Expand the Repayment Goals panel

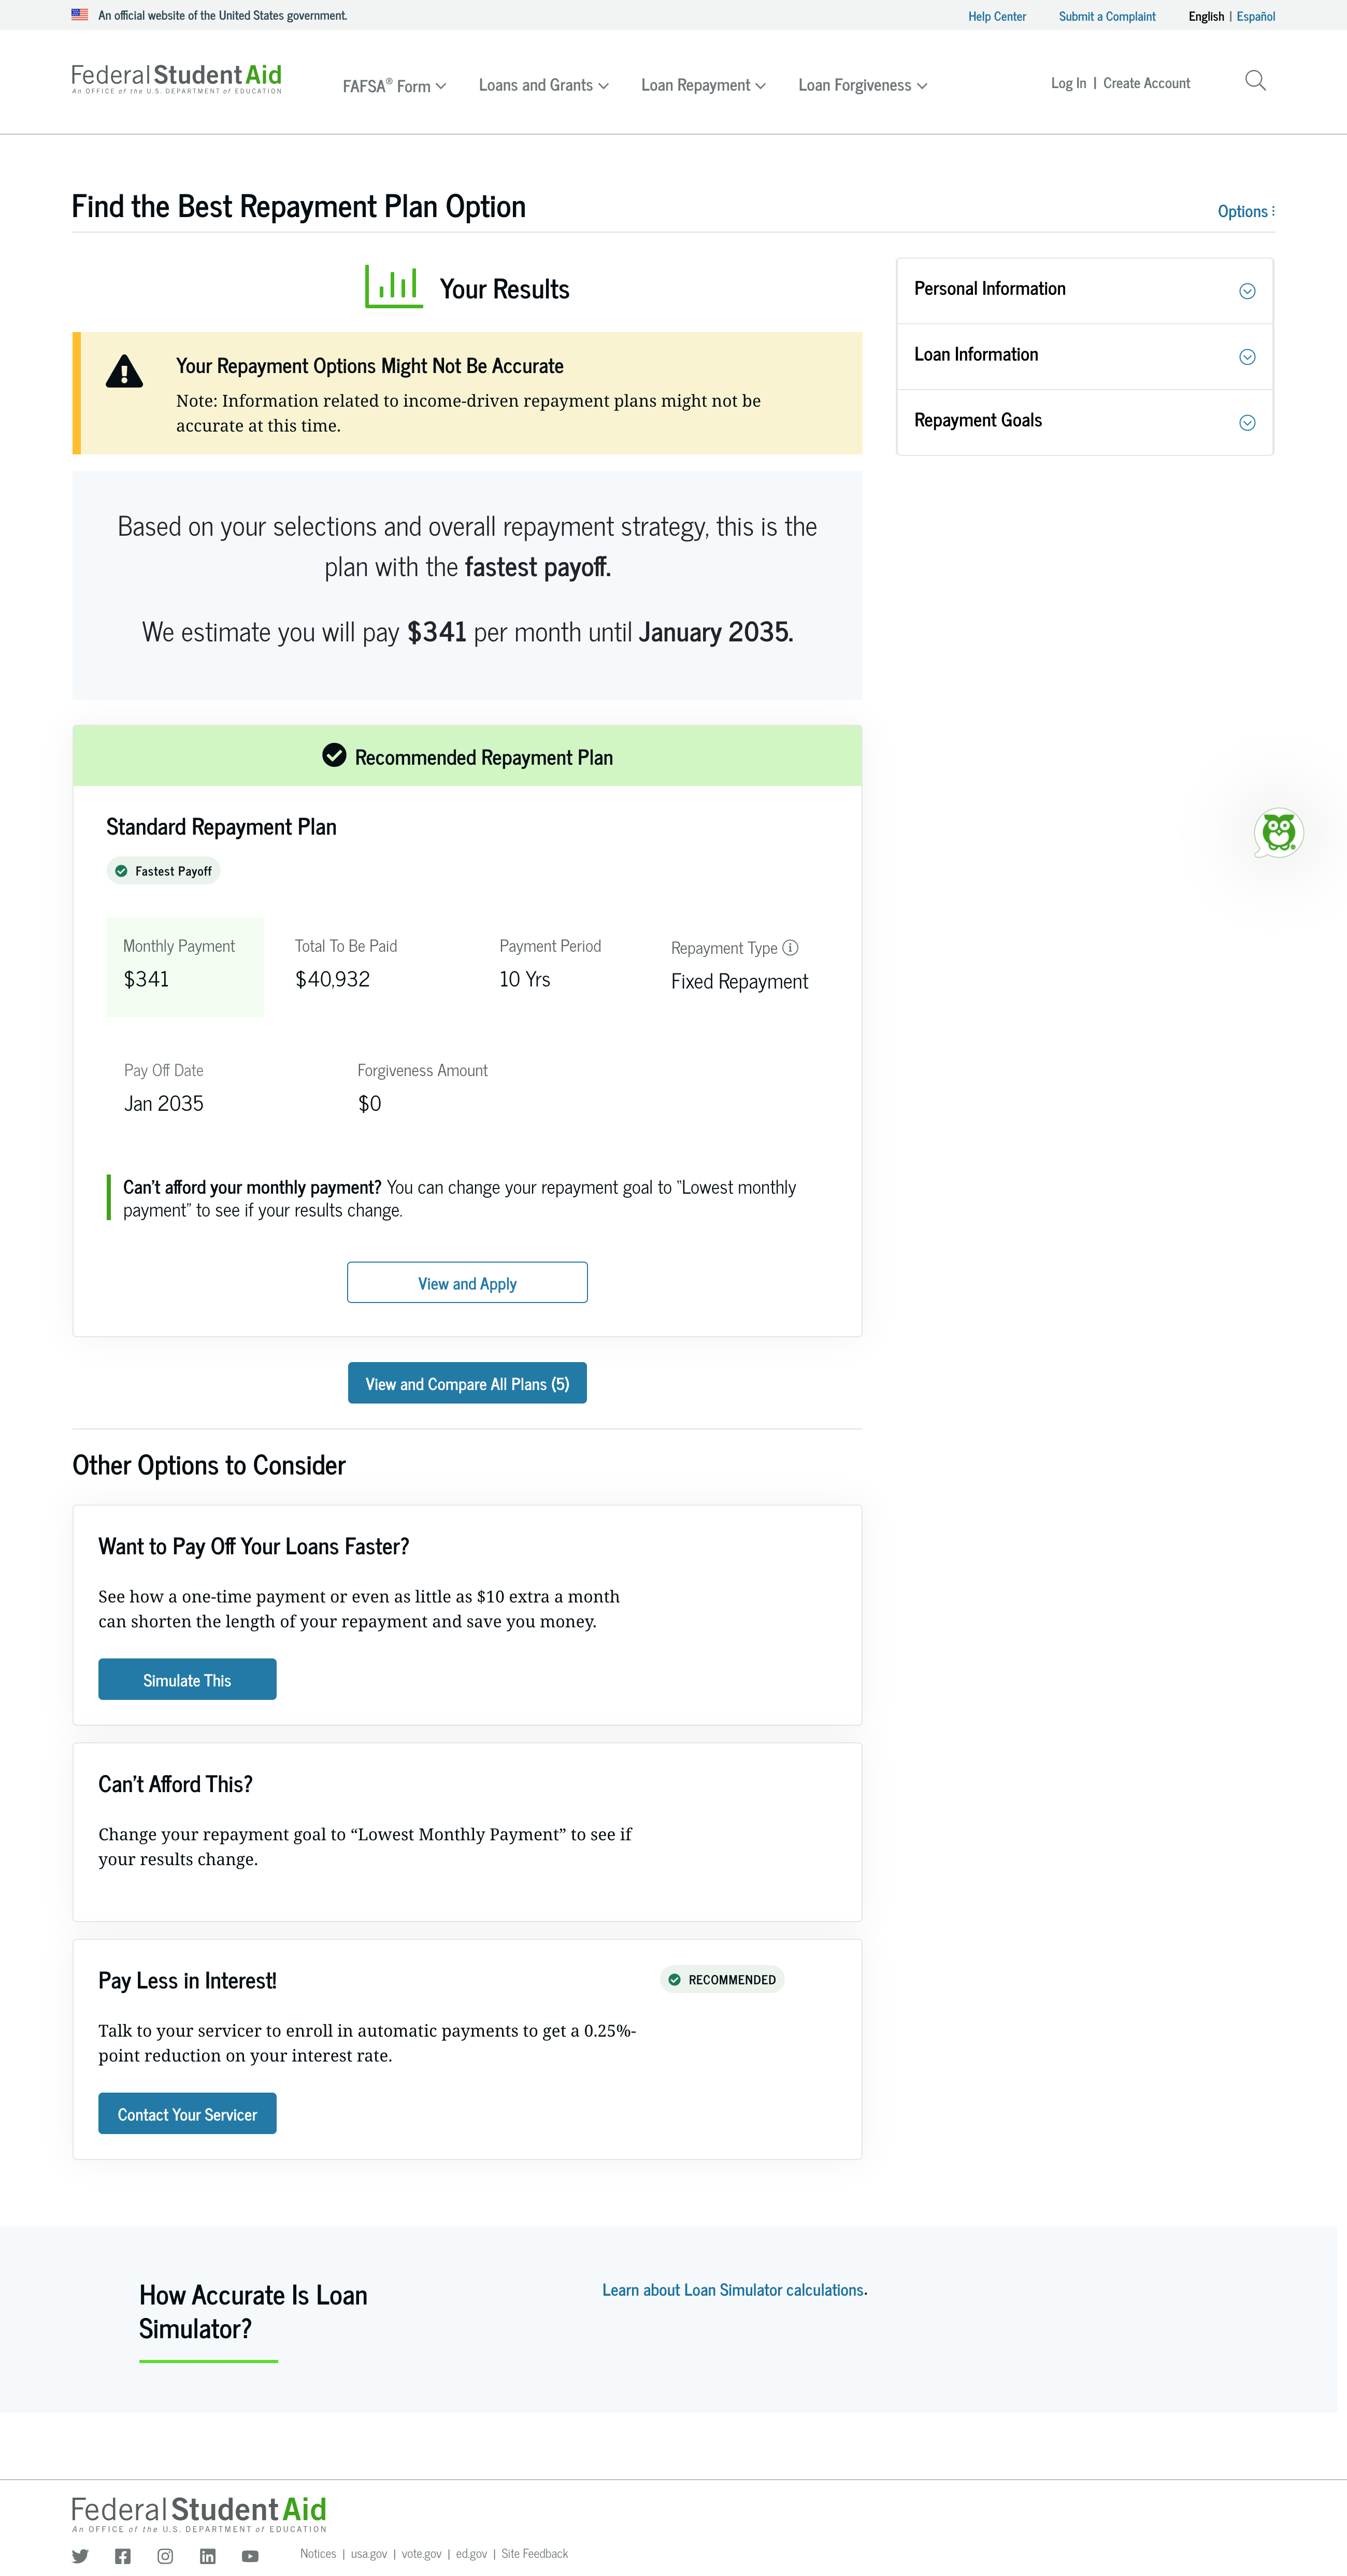click(1247, 423)
